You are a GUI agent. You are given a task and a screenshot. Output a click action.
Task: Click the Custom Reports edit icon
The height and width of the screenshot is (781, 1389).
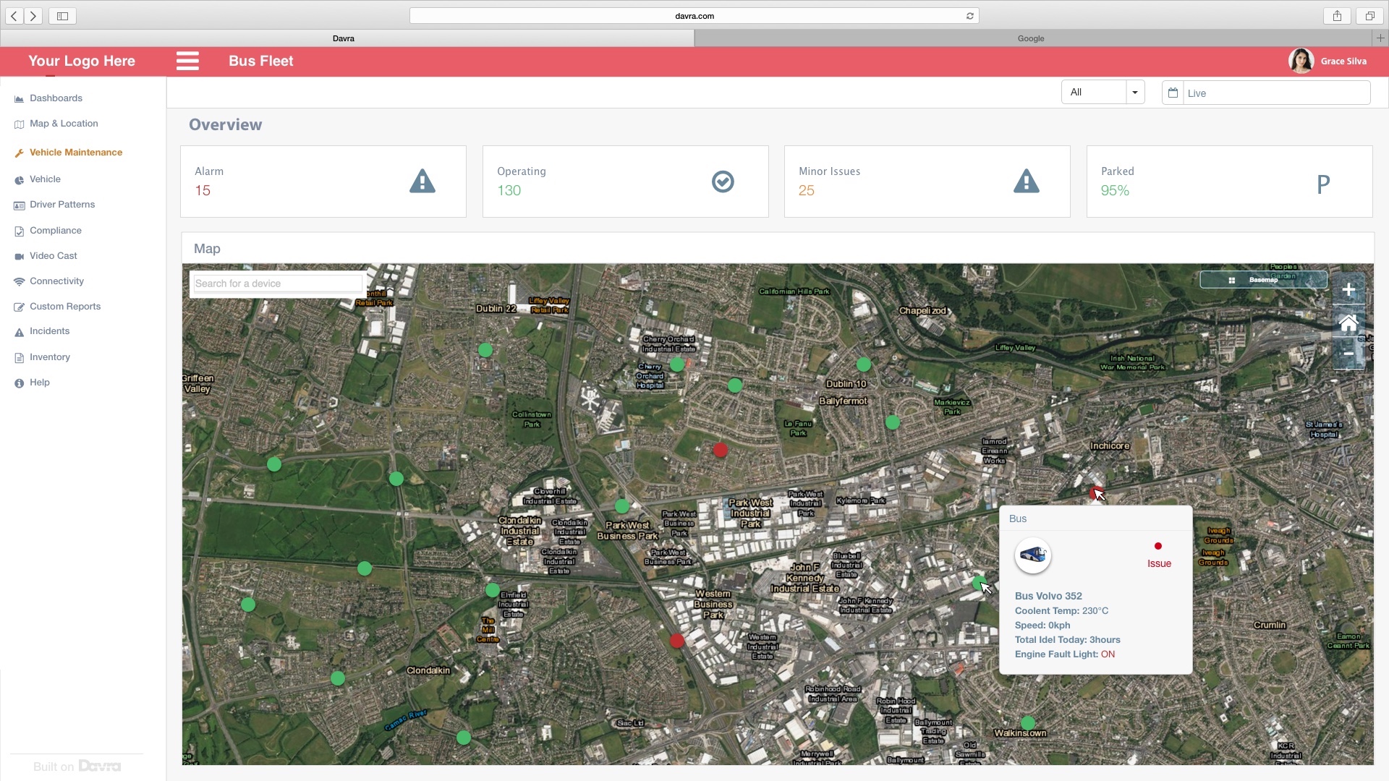pos(20,307)
